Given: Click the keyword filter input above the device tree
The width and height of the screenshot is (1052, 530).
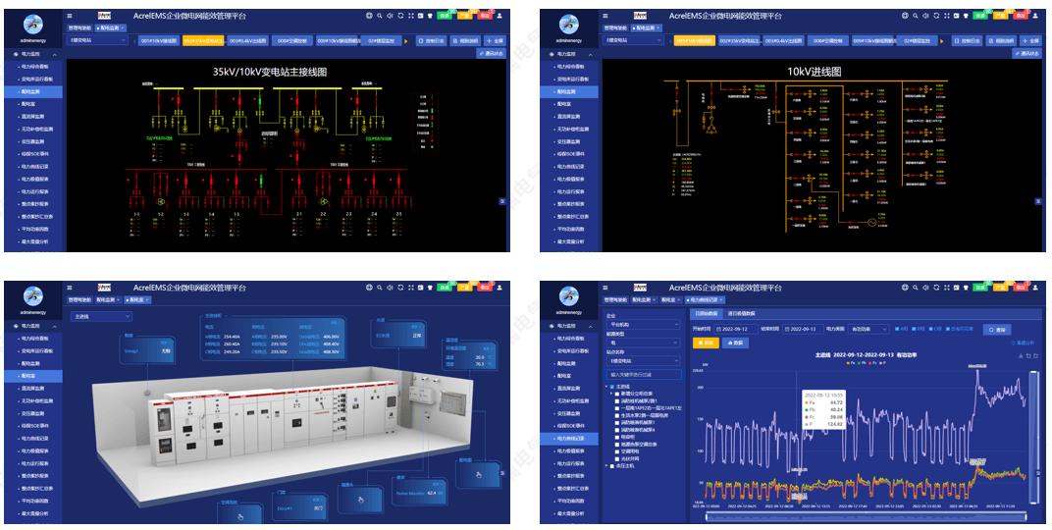Looking at the screenshot, I should coord(644,374).
